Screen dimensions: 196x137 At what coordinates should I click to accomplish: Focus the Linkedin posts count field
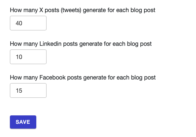28,57
